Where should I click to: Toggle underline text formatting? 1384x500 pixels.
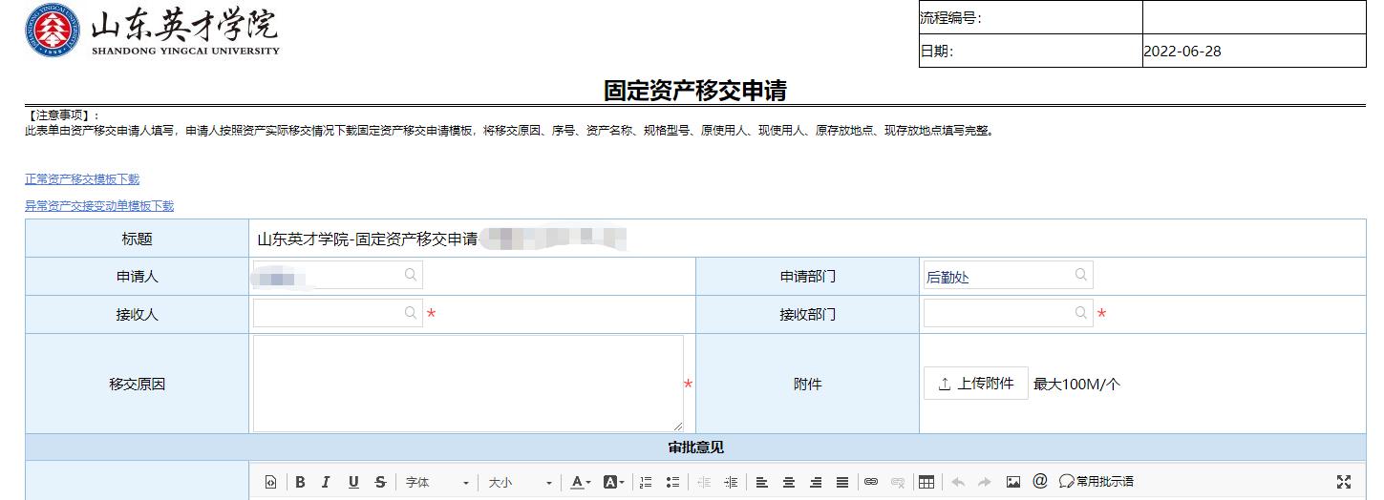[353, 483]
